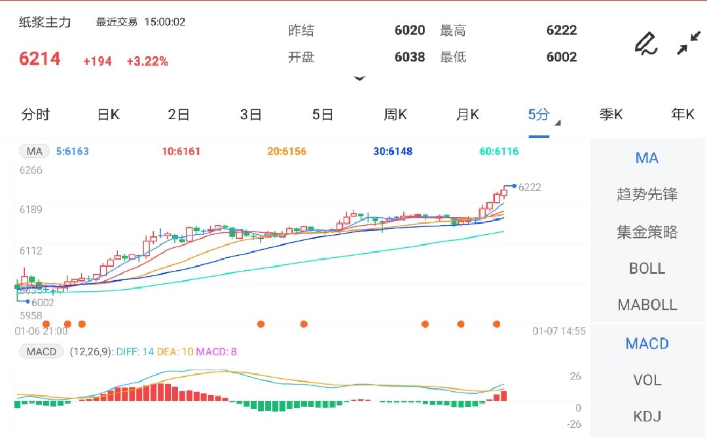Select the 集金策略 option
This screenshot has height=437, width=707.
[x=646, y=232]
